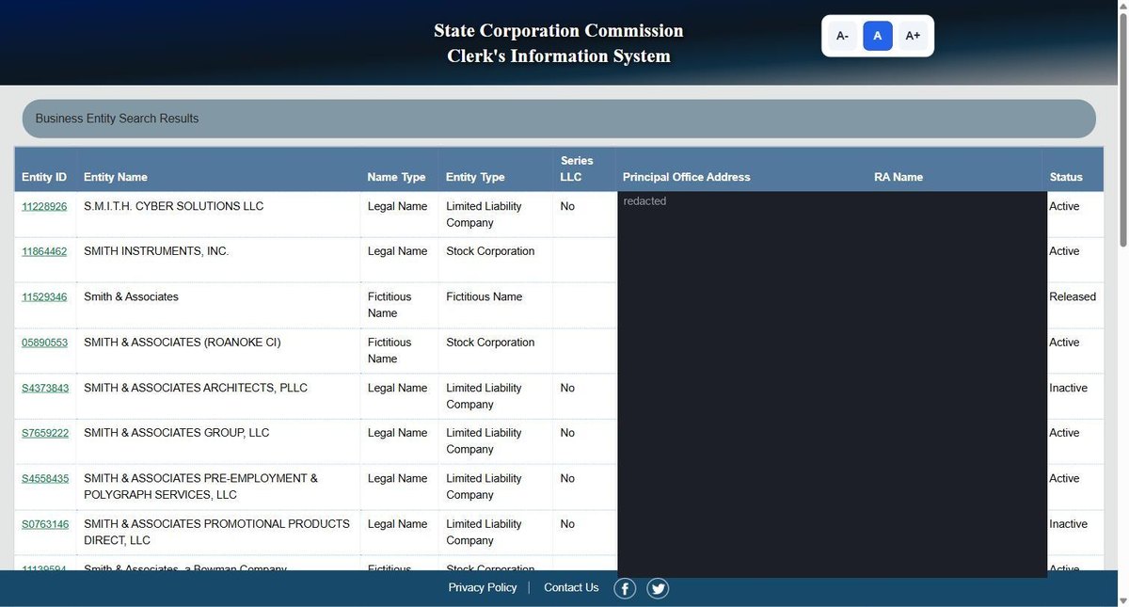Sort by Entity Name column header
This screenshot has width=1129, height=607.
[116, 177]
